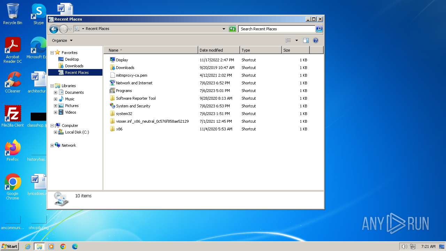Expand the Music library node
Viewport: 446px width, 251px height.
[55, 99]
